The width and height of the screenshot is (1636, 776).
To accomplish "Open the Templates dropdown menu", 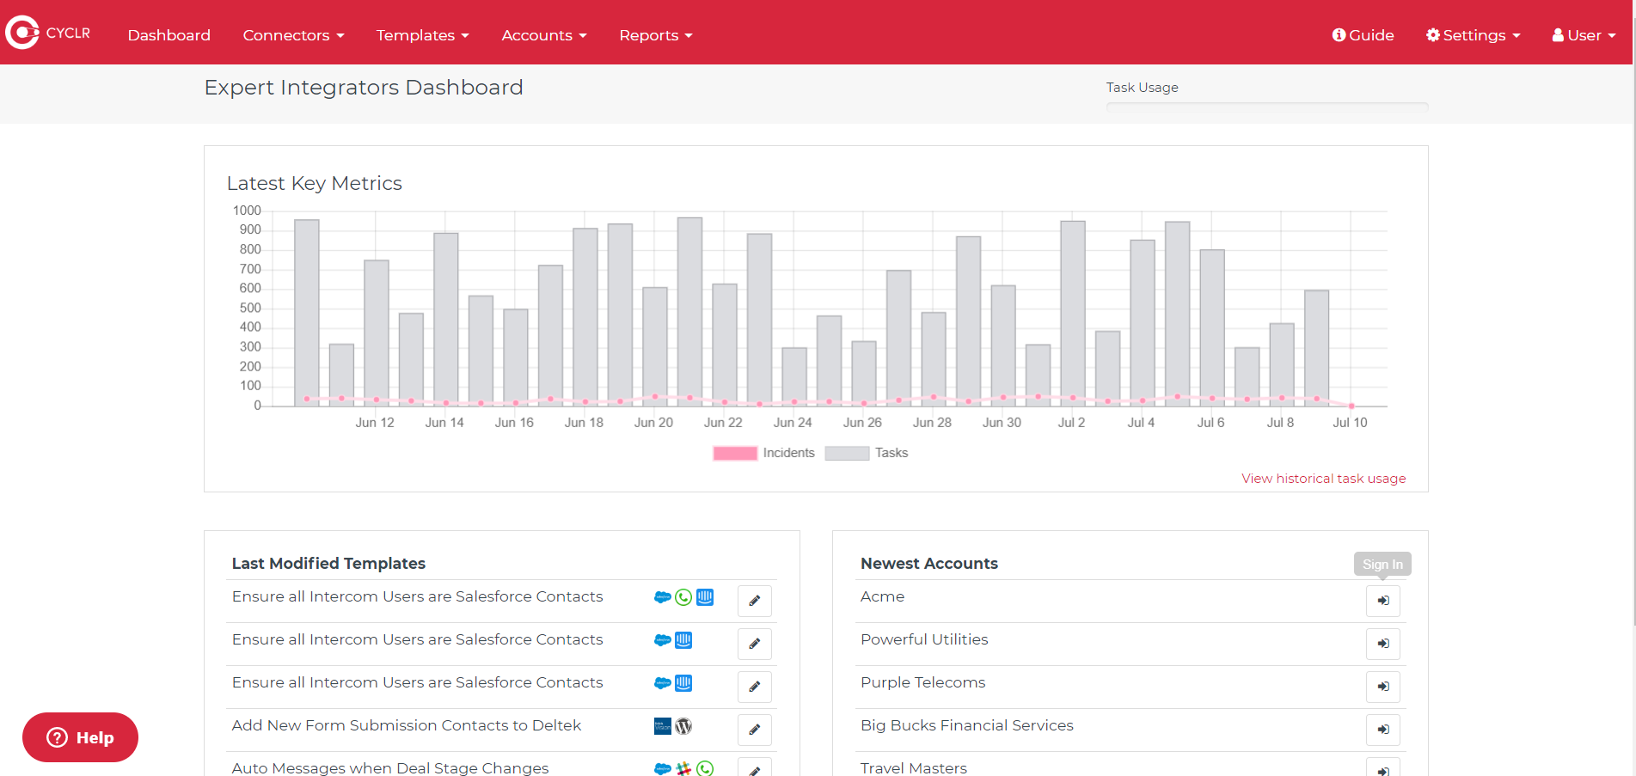I will tap(422, 35).
